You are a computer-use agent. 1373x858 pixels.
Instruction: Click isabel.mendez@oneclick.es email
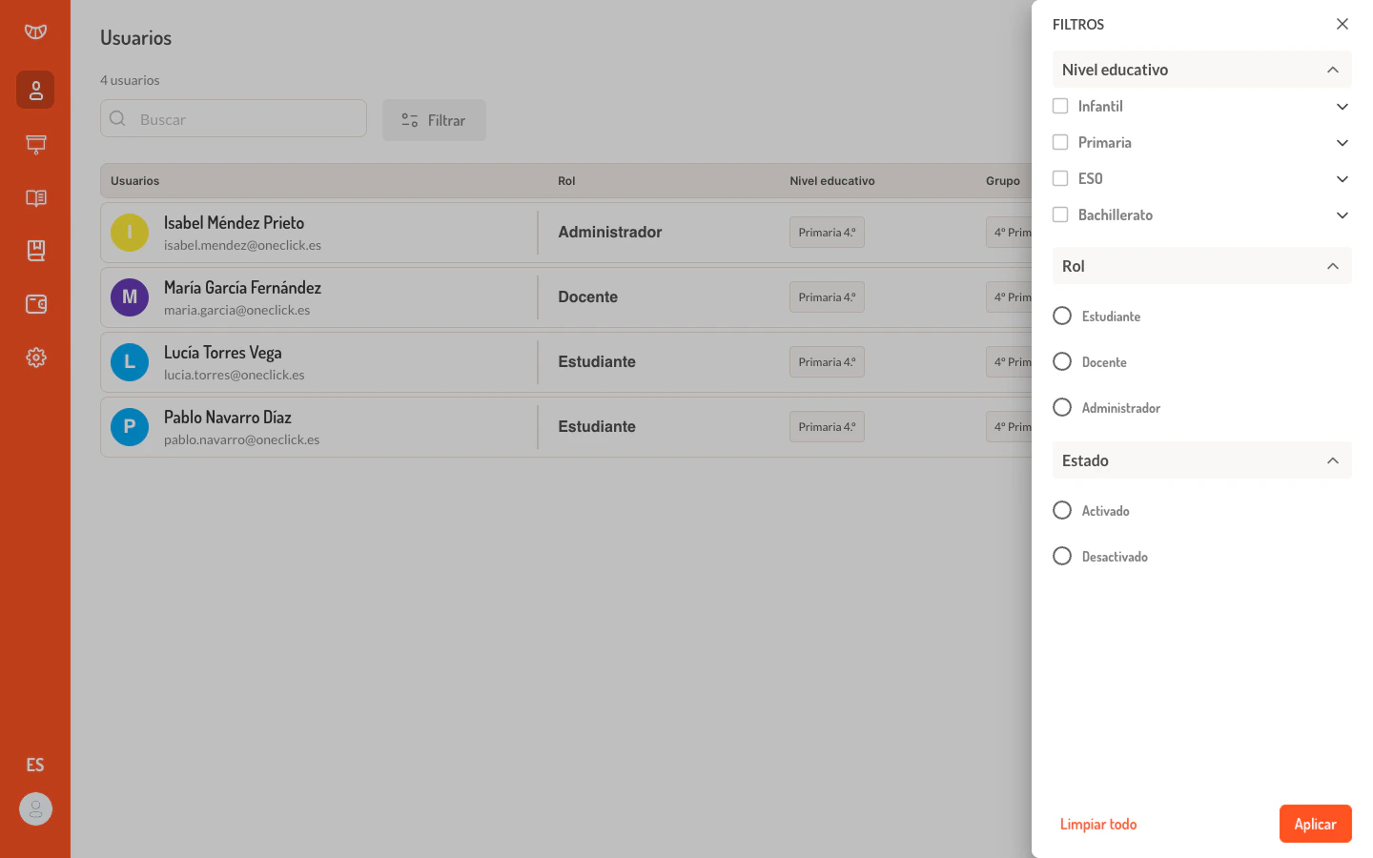tap(242, 245)
